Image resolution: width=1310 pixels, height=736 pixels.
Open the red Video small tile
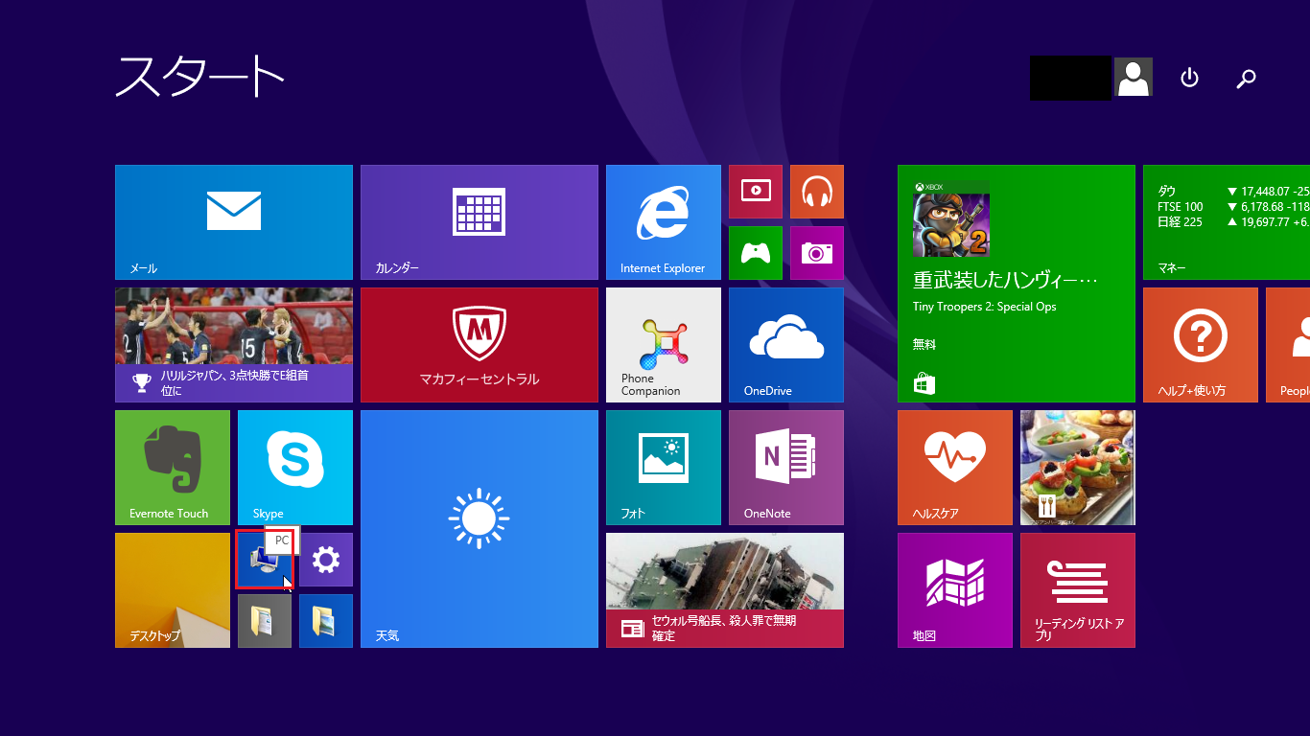pyautogui.click(x=756, y=192)
